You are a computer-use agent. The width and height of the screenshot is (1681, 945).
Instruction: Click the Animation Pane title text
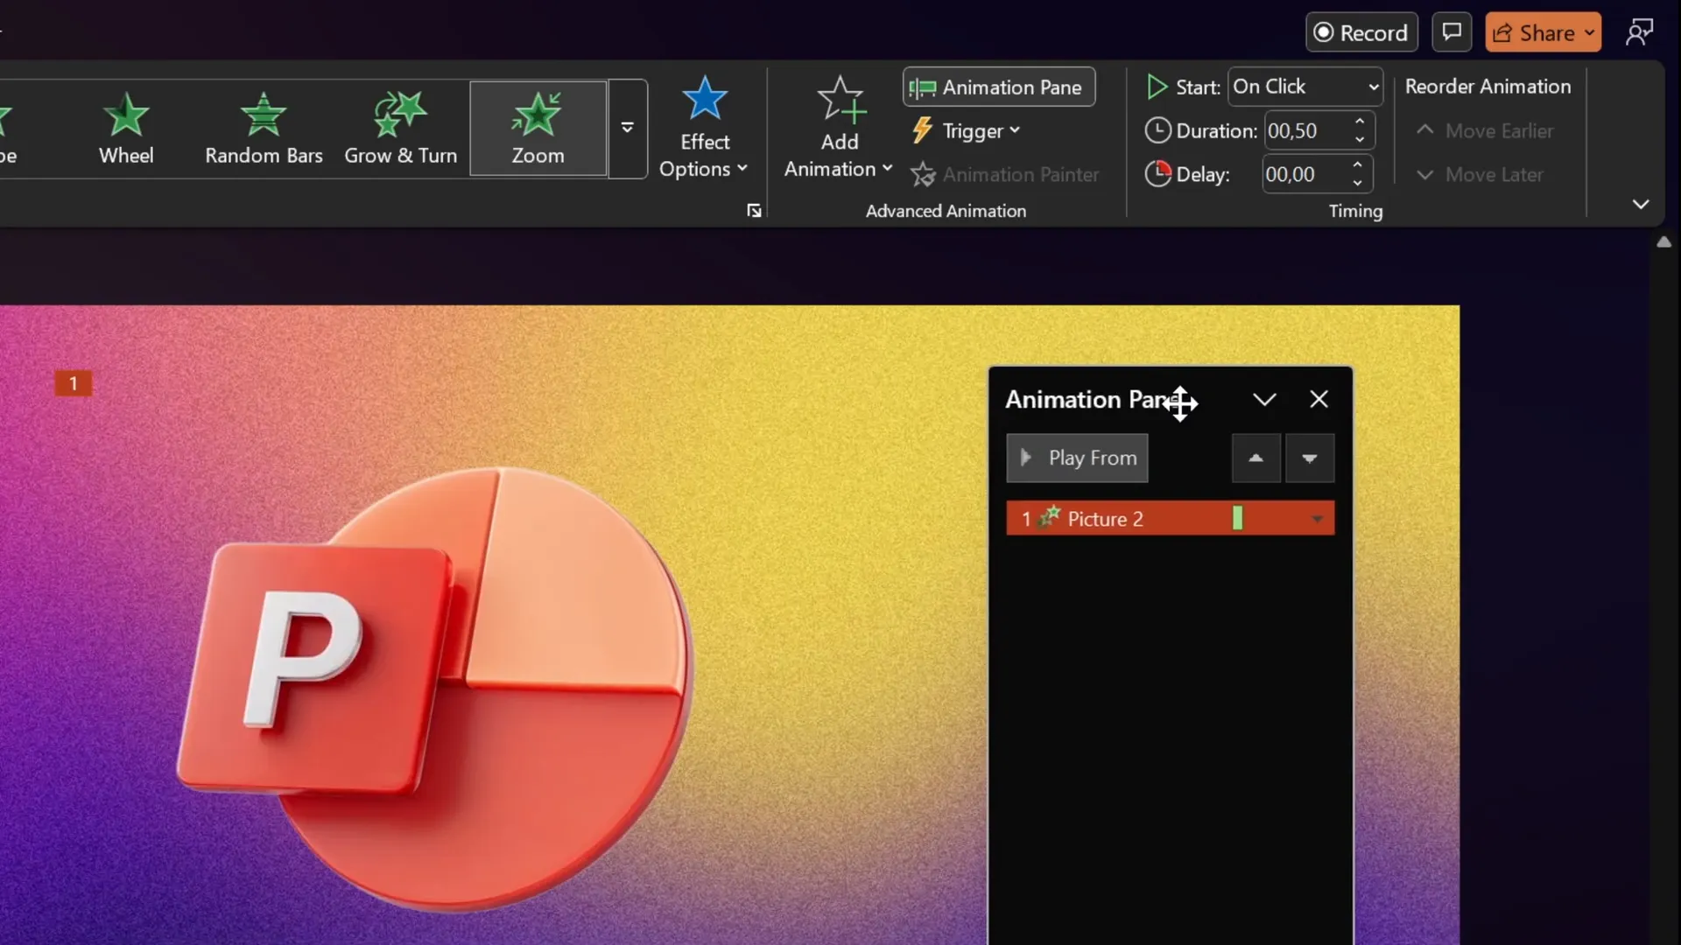[x=1094, y=400]
